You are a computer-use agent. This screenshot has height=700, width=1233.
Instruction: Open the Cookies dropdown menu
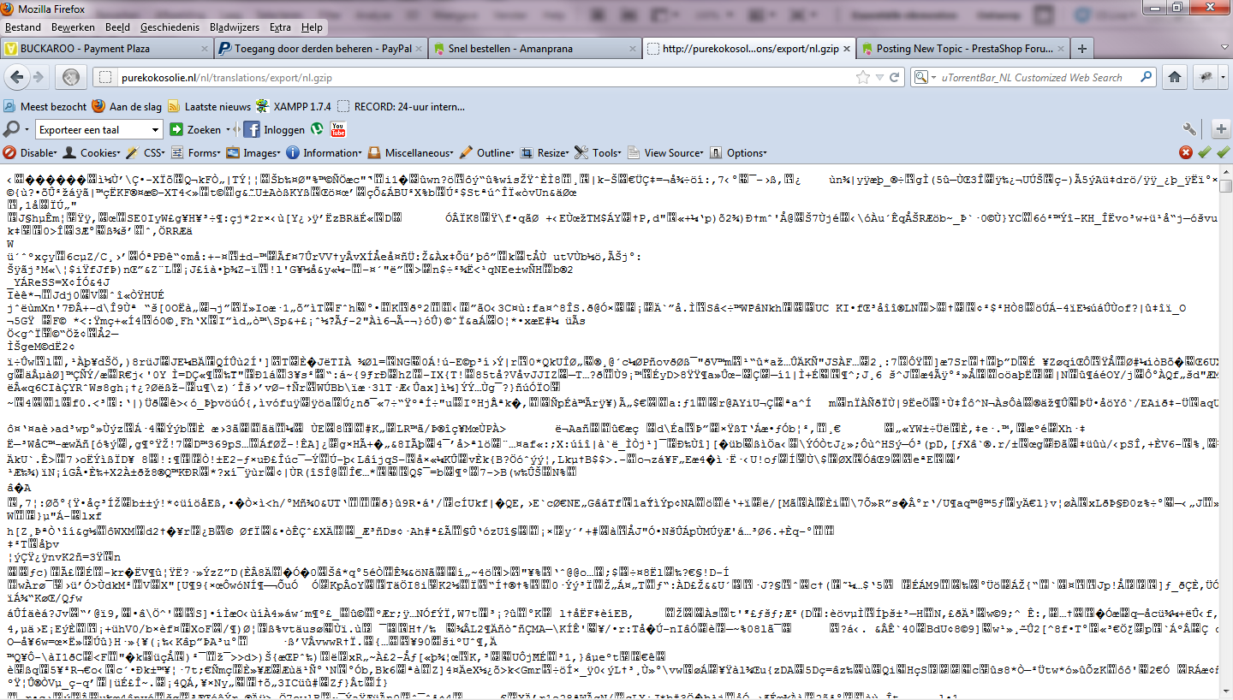(x=93, y=152)
